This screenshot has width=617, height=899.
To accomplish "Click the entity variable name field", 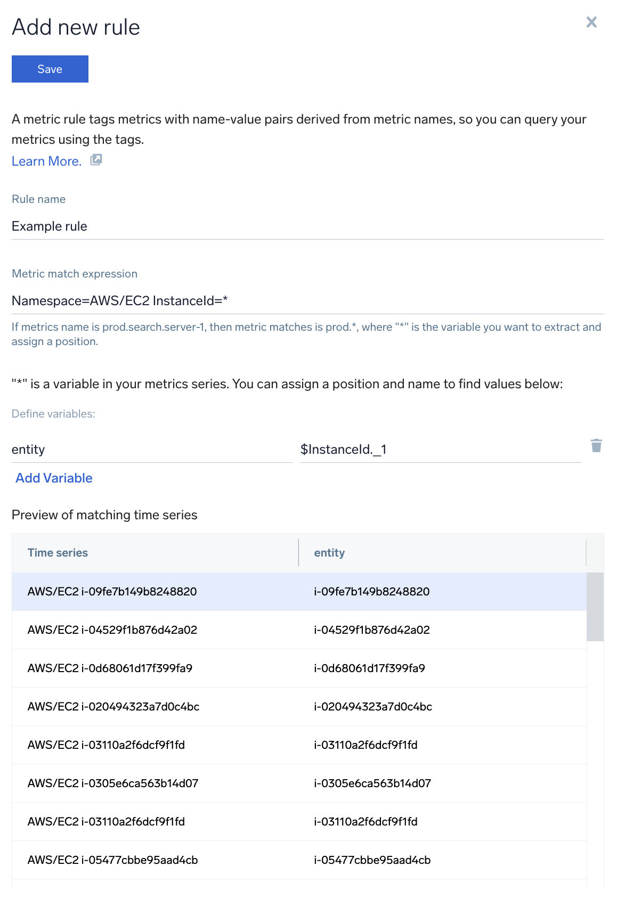I will pos(152,449).
